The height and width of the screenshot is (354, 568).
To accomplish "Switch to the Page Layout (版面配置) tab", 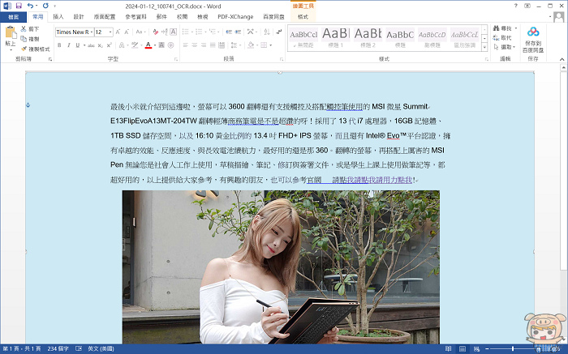I will click(105, 17).
